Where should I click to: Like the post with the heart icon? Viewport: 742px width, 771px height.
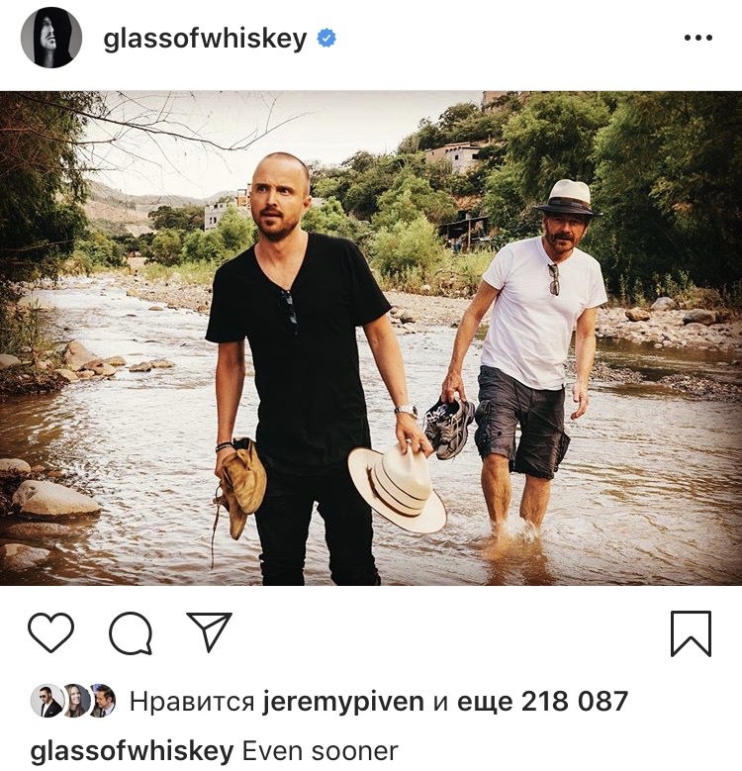[50, 632]
